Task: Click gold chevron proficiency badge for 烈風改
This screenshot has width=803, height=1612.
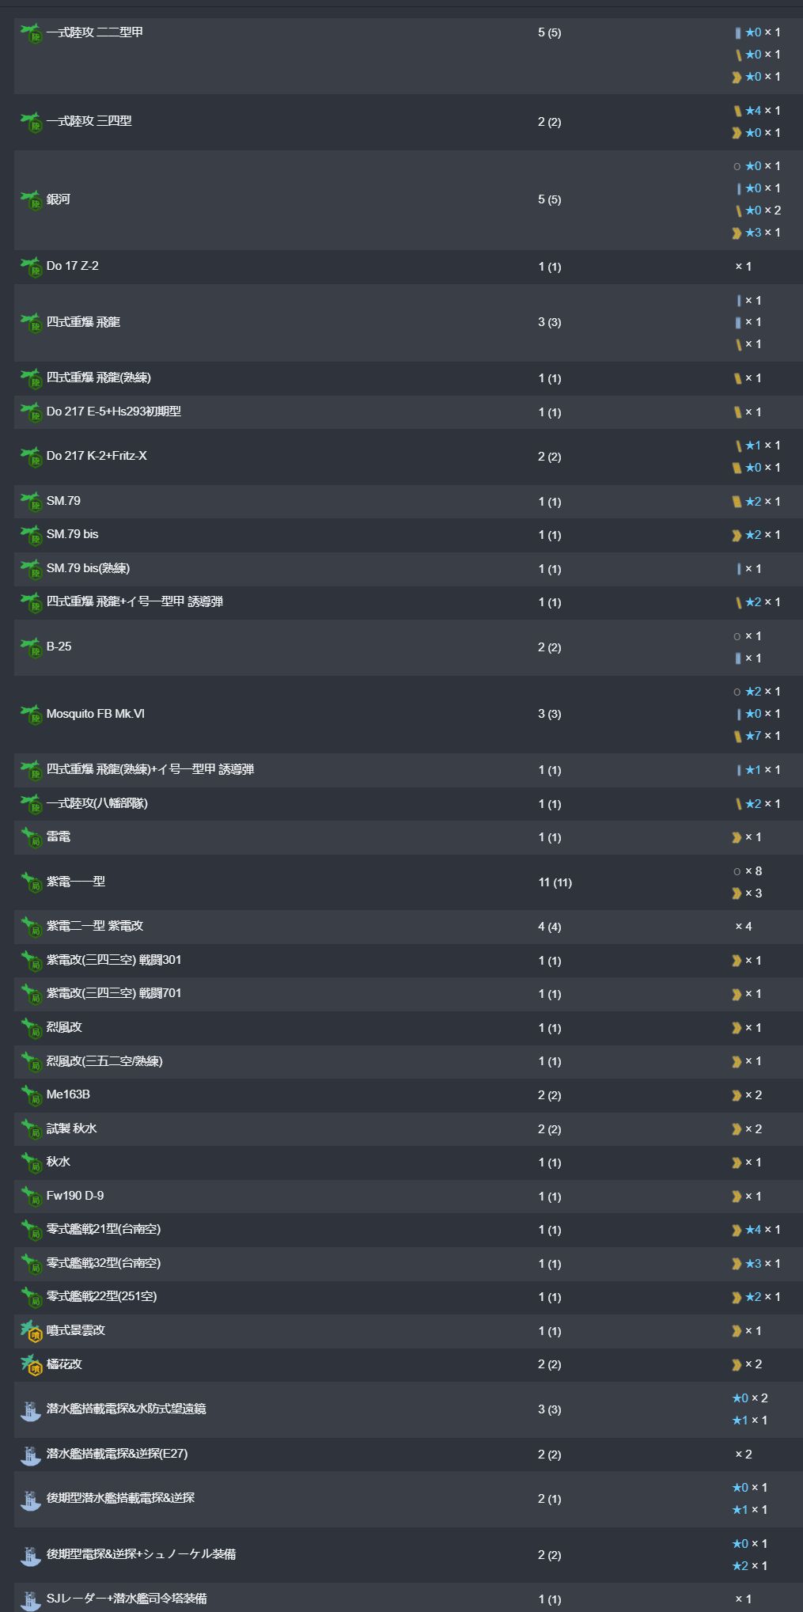Action: click(x=737, y=1028)
